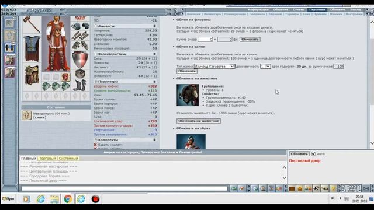Click the points amount input field
Image resolution: width=374 pixels, height=210 pixels.
pyautogui.click(x=205, y=39)
